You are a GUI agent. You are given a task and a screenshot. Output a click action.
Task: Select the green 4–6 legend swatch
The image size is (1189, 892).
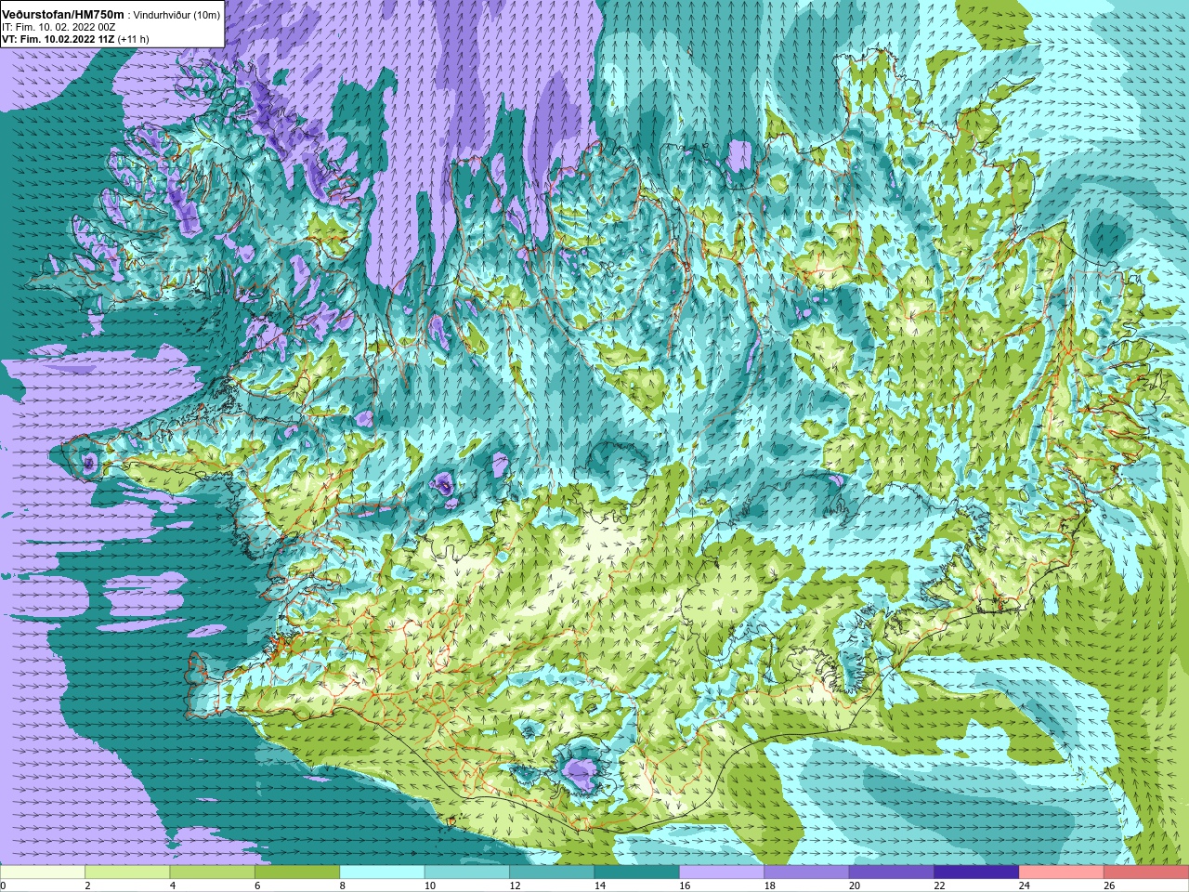tap(212, 872)
